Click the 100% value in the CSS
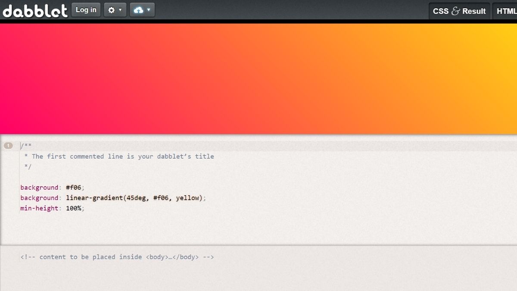The image size is (517, 291). coord(73,208)
